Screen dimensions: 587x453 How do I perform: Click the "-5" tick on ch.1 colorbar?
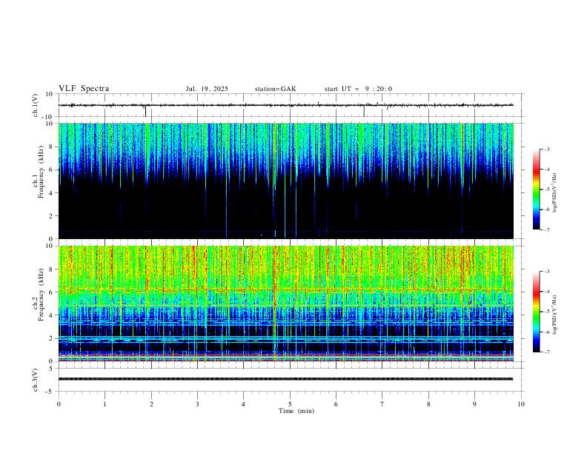(x=546, y=189)
